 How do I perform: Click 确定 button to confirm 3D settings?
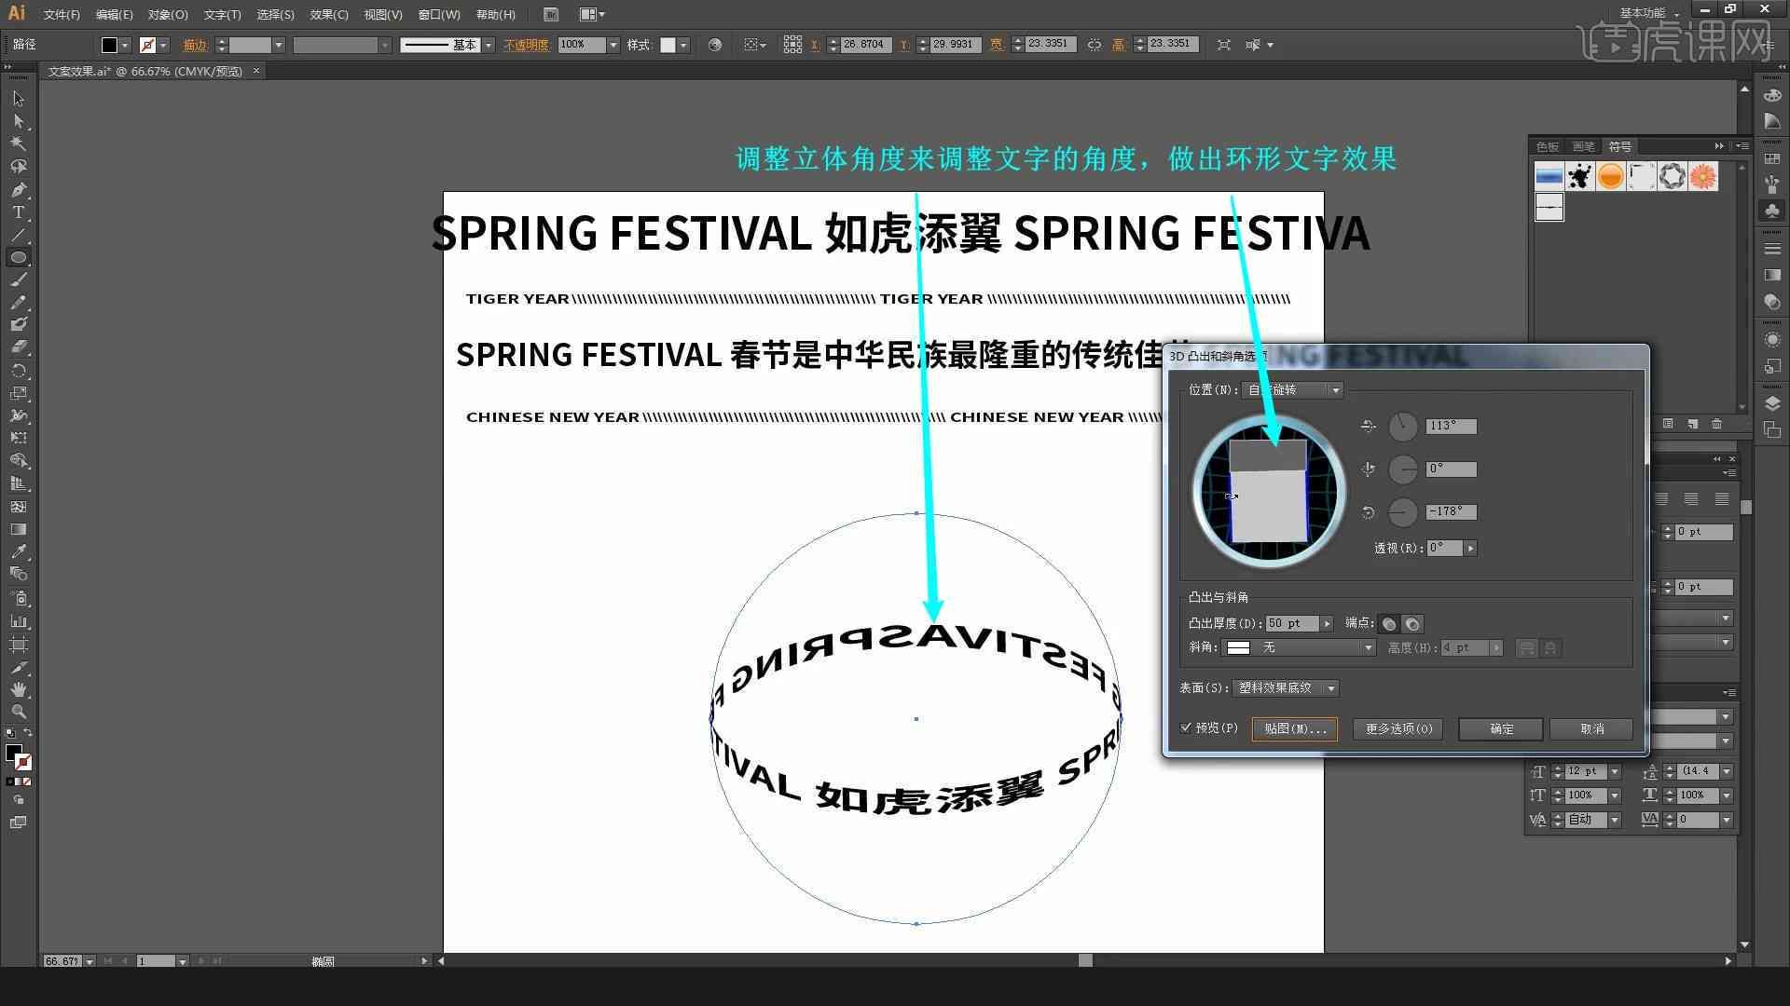pos(1501,728)
